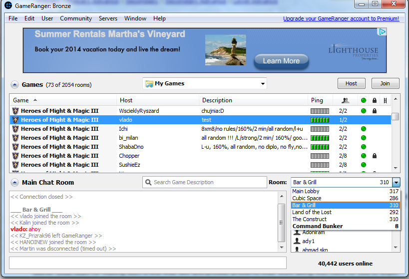Screen dimensions: 409x279
Task: Open the Window menu
Action: pos(135,18)
